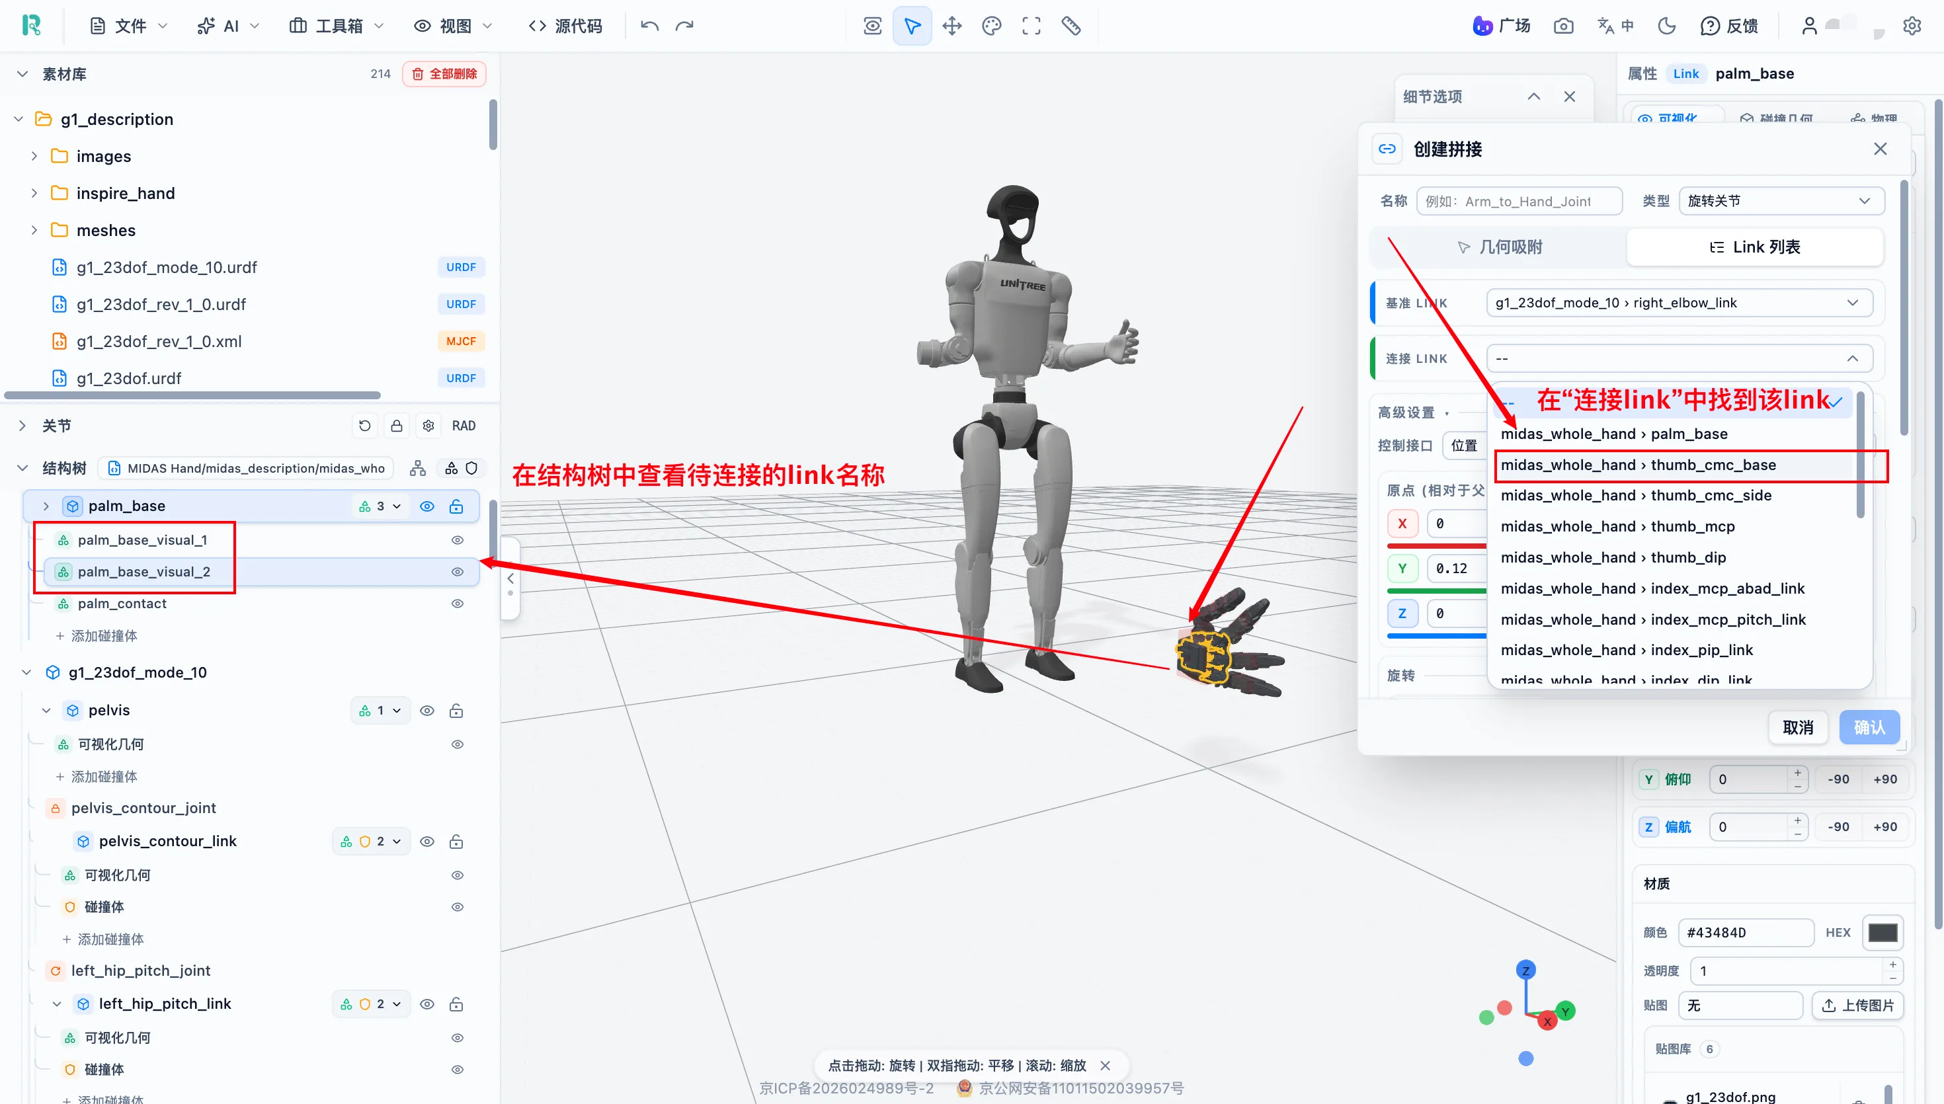Open the 源代码 view
Image resolution: width=1944 pixels, height=1104 pixels.
(x=565, y=26)
